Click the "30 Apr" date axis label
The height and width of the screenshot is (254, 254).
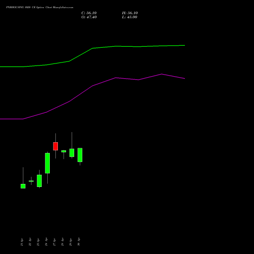point(79,242)
